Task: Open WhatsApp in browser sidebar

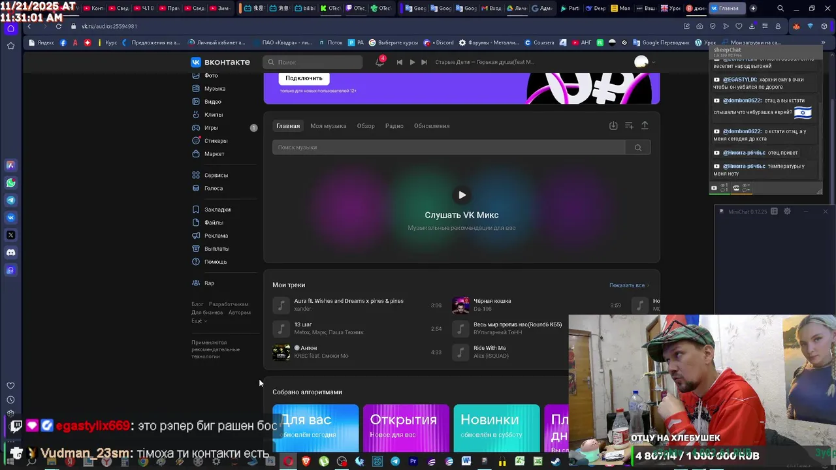Action: pos(10,183)
